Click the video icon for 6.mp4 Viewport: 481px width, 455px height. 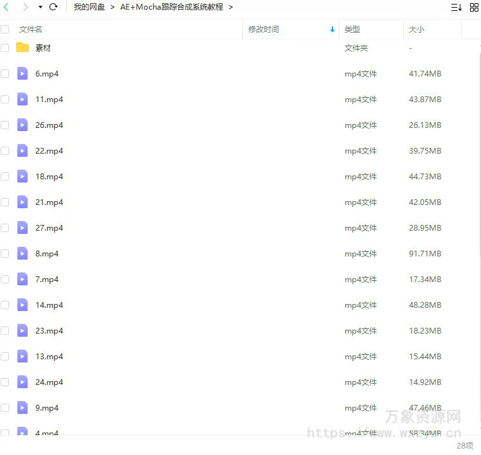click(x=23, y=74)
